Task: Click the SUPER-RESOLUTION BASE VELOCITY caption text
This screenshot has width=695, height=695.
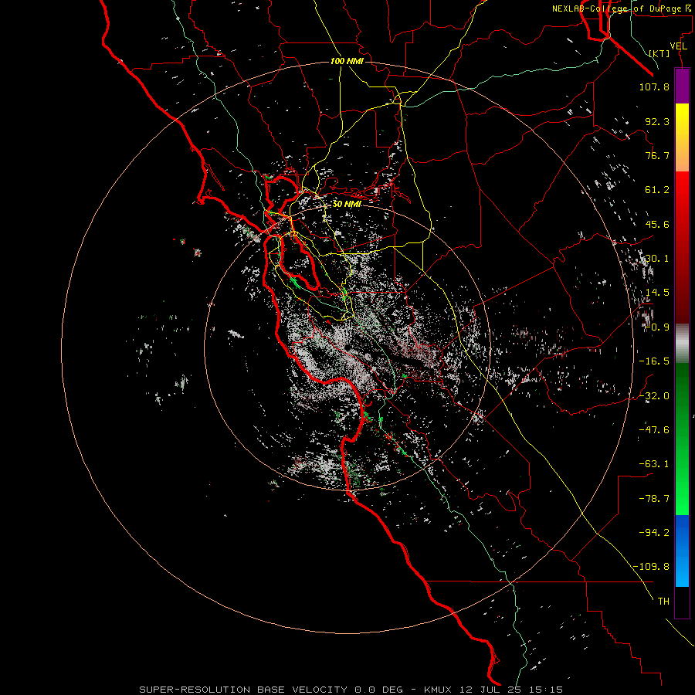Action: tap(243, 690)
